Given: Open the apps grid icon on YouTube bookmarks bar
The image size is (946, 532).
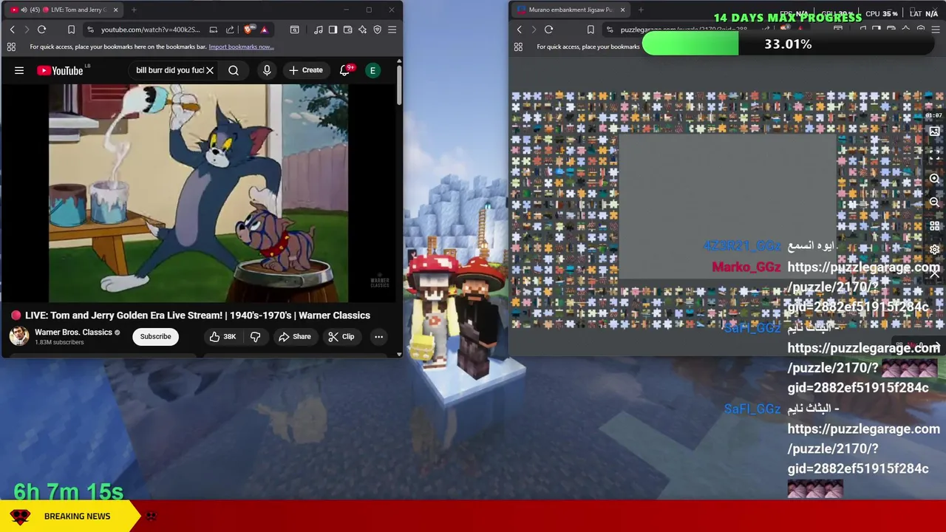Looking at the screenshot, I should (11, 47).
